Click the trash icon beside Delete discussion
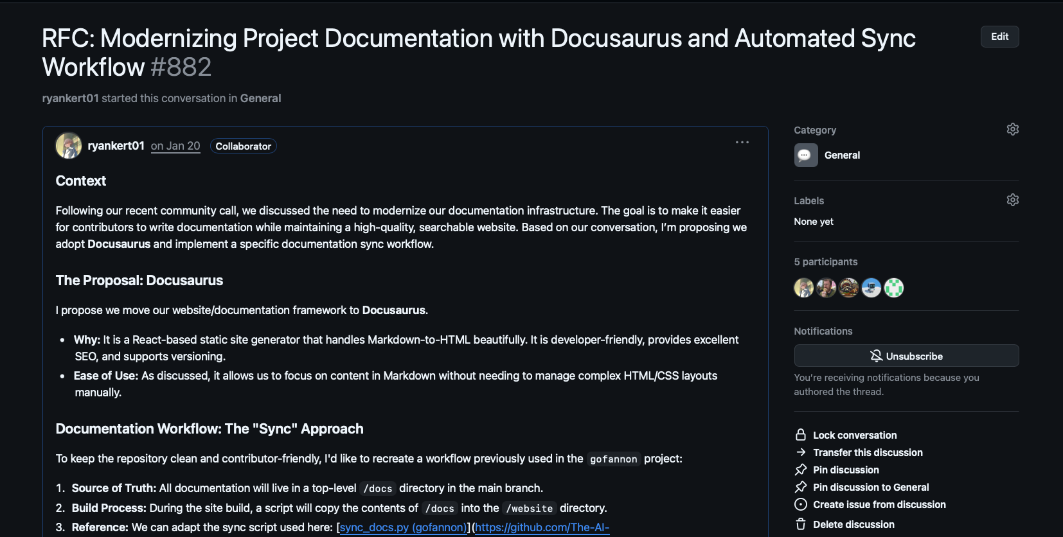The width and height of the screenshot is (1063, 537). pyautogui.click(x=801, y=524)
